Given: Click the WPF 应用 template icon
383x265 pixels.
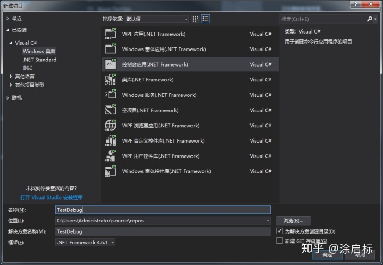Looking at the screenshot, I should [111, 34].
